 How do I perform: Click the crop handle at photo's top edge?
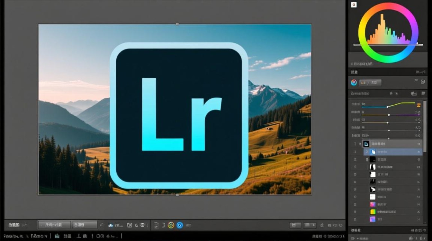(177, 24)
